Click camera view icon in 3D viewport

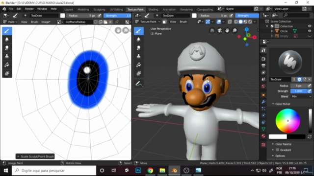point(220,30)
